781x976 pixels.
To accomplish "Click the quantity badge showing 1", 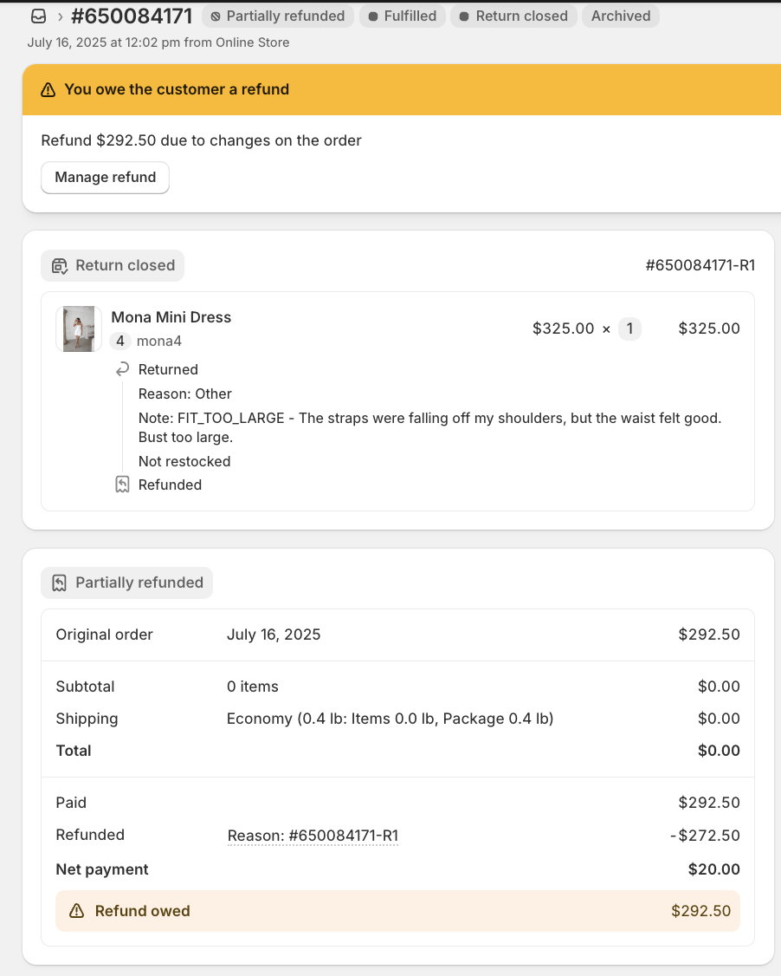I will 629,329.
